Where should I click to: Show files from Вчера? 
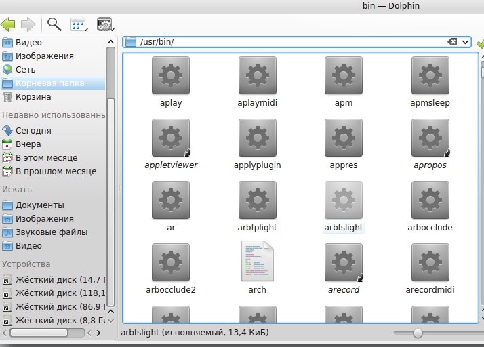pyautogui.click(x=28, y=144)
